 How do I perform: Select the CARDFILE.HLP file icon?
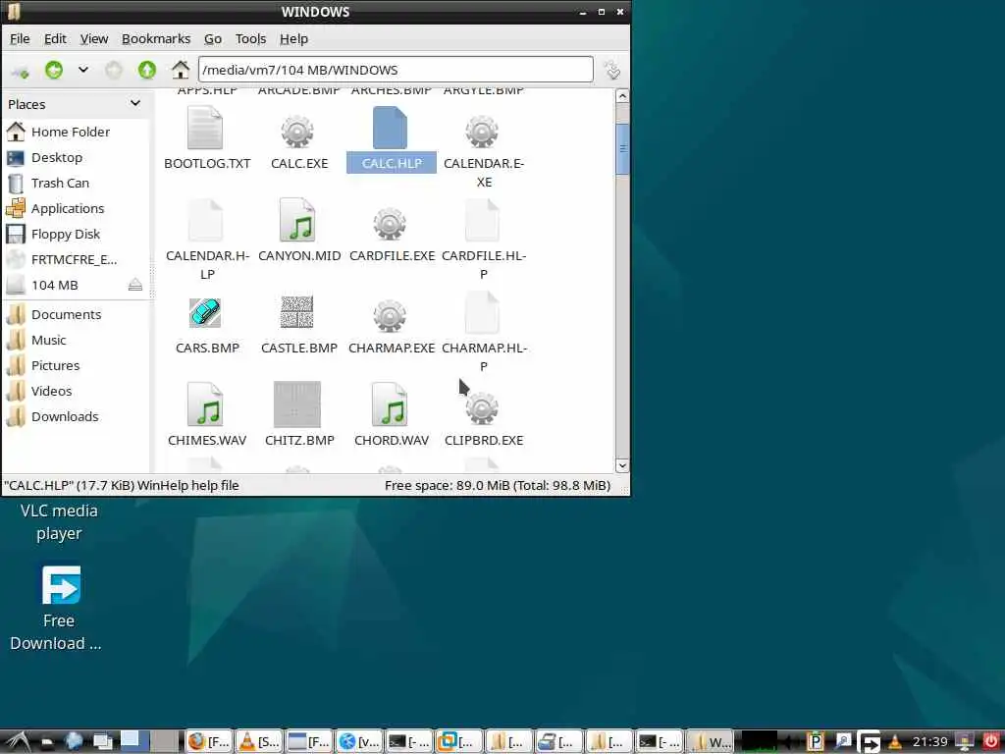pyautogui.click(x=482, y=221)
